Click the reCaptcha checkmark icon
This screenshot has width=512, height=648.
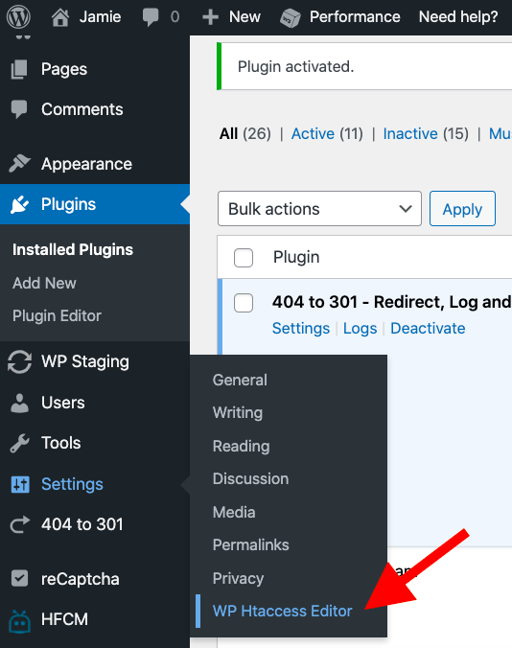[19, 579]
